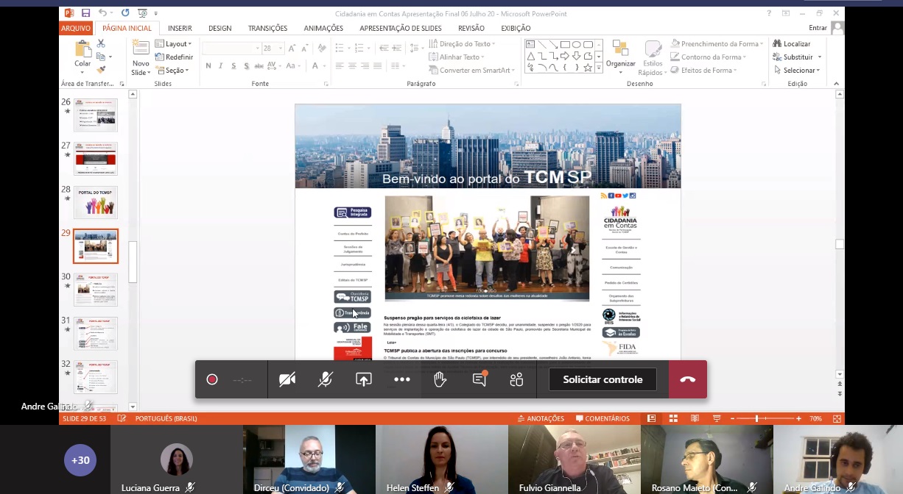Toggle Anotações notes pane in status bar

tap(540, 418)
